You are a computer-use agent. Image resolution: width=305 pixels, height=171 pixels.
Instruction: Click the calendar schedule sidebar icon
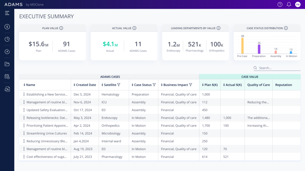click(x=7, y=77)
